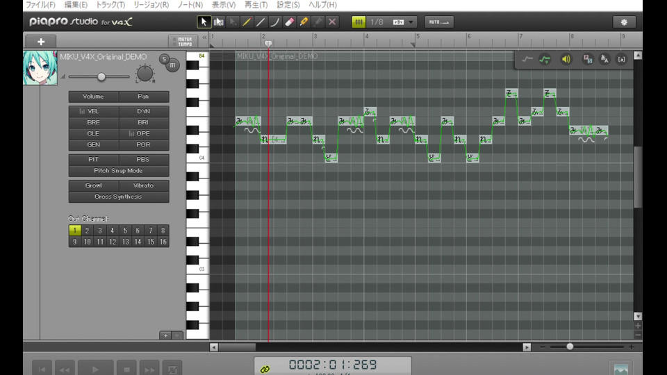Screen dimensions: 667x375
Task: Select the cutter knife tool
Action: [x=304, y=22]
